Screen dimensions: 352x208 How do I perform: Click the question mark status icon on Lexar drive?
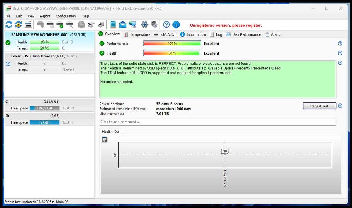click(x=8, y=64)
